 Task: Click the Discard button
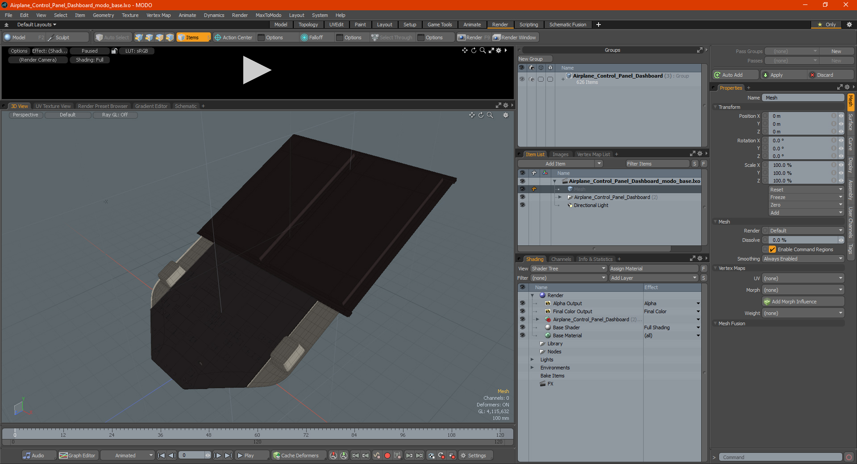pos(831,75)
